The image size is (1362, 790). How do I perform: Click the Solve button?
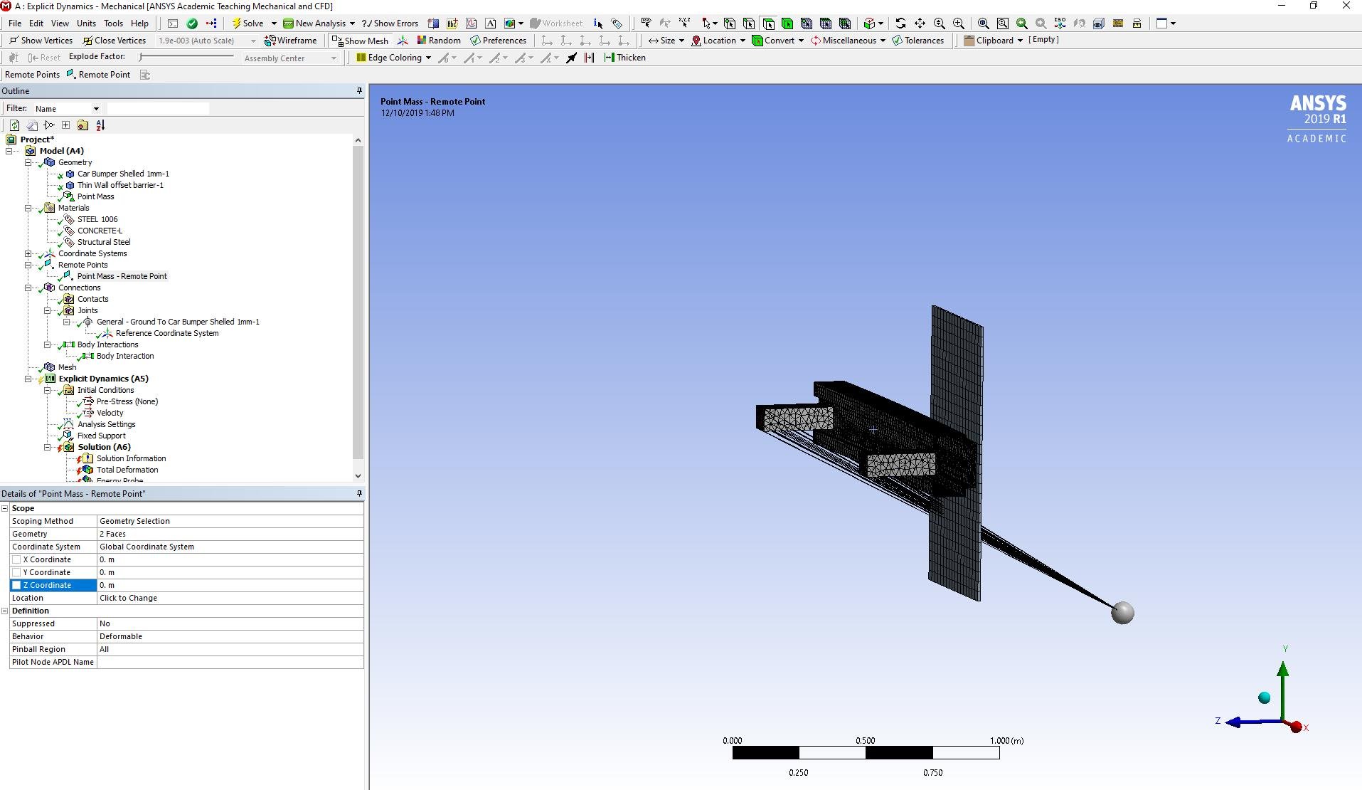pyautogui.click(x=248, y=23)
